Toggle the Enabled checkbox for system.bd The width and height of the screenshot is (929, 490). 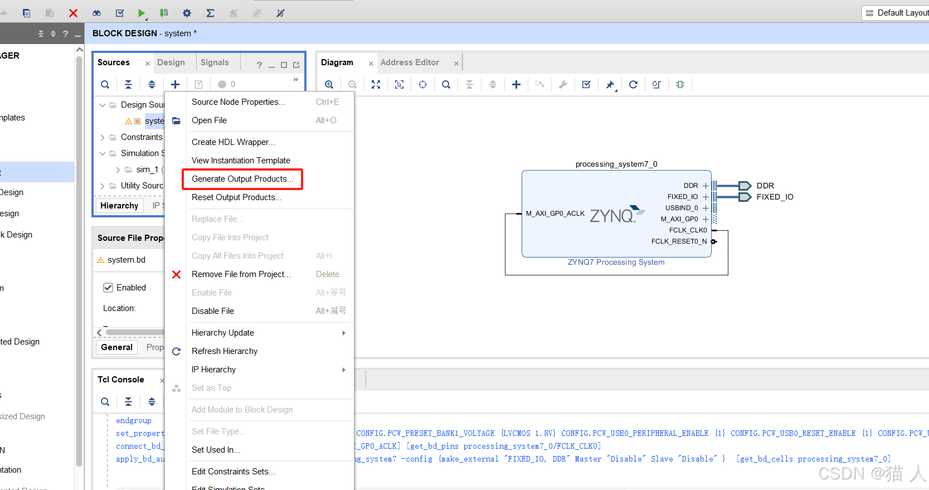[x=108, y=288]
